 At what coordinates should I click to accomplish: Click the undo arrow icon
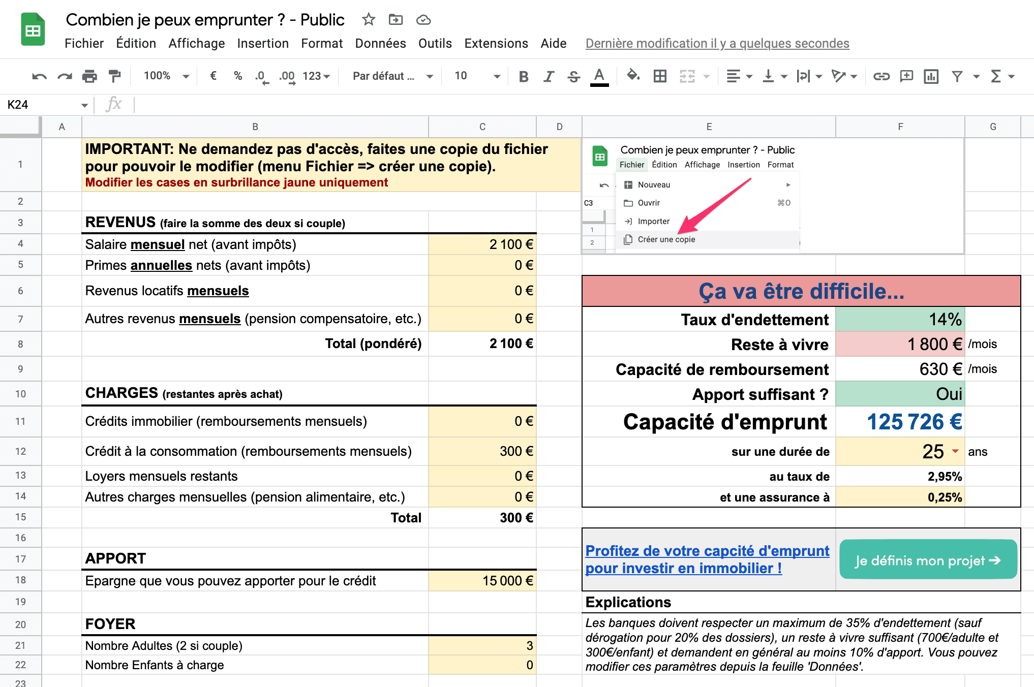[39, 76]
